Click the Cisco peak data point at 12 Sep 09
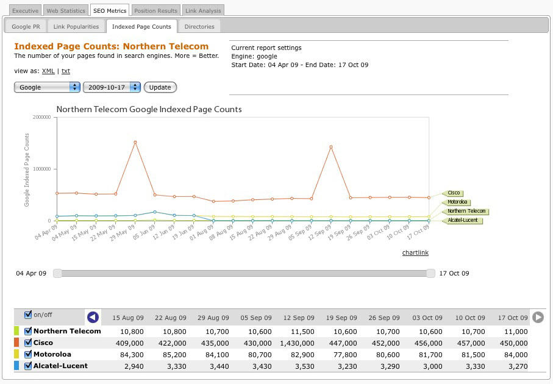This screenshot has height=384, width=553. 331,147
